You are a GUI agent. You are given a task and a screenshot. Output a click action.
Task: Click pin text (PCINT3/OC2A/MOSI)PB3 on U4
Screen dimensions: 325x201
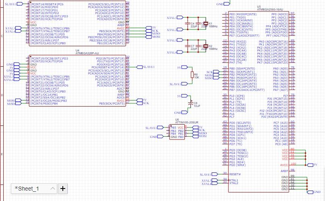coord(49,100)
